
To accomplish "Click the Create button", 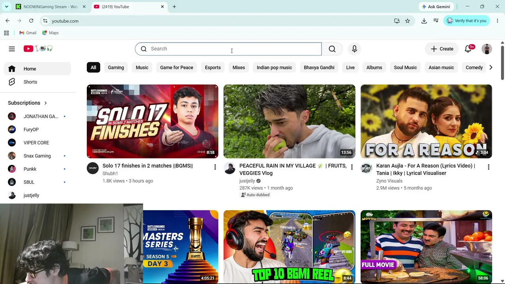I will click(x=442, y=49).
